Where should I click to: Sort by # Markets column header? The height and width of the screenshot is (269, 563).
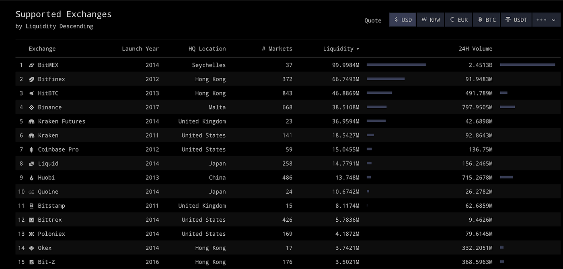(x=277, y=49)
